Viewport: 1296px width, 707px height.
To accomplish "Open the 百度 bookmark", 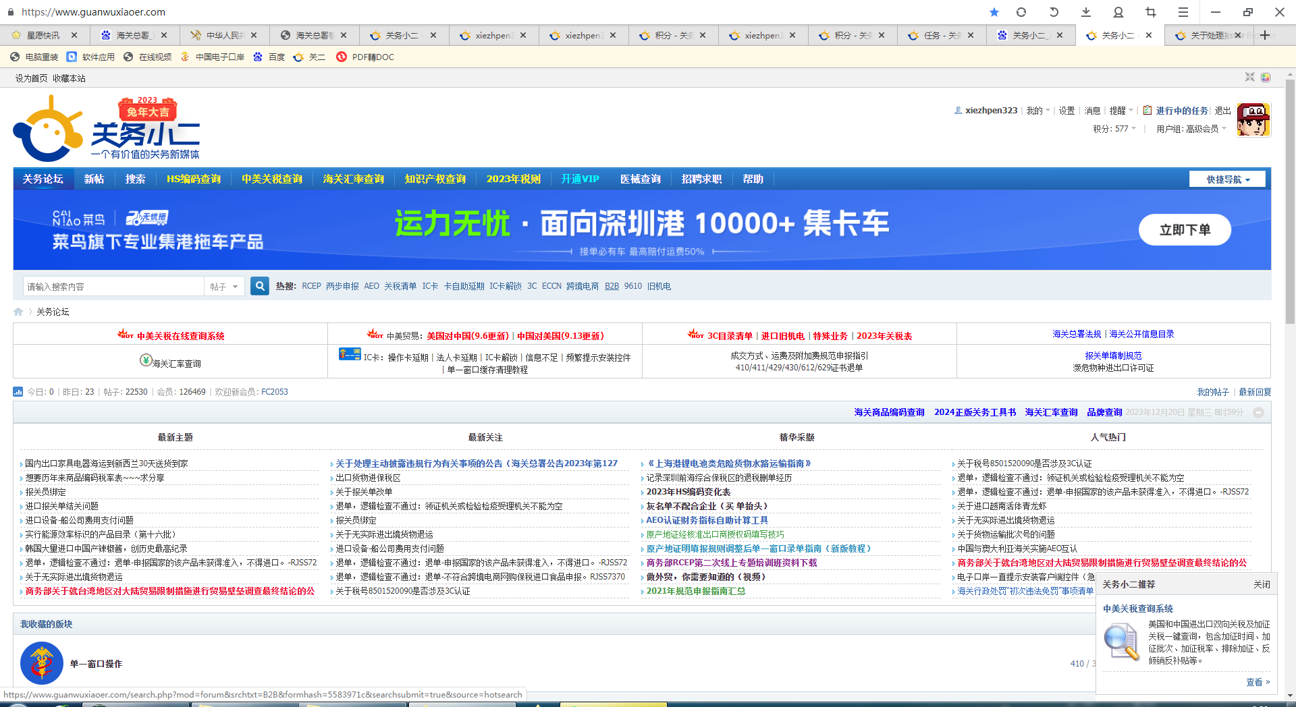I will [269, 57].
